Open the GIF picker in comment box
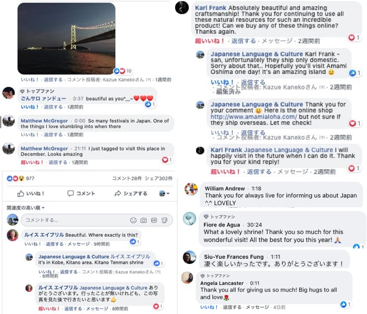367x314 pixels. tap(154, 220)
